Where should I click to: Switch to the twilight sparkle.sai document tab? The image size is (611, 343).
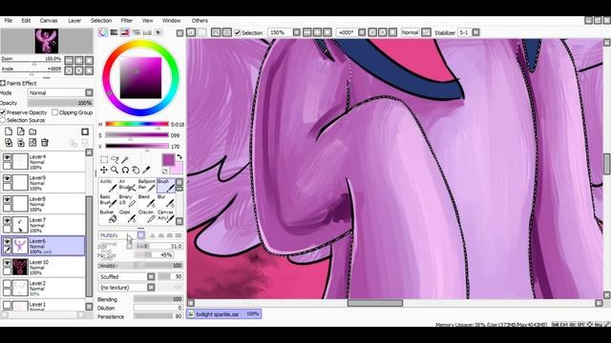pyautogui.click(x=224, y=314)
